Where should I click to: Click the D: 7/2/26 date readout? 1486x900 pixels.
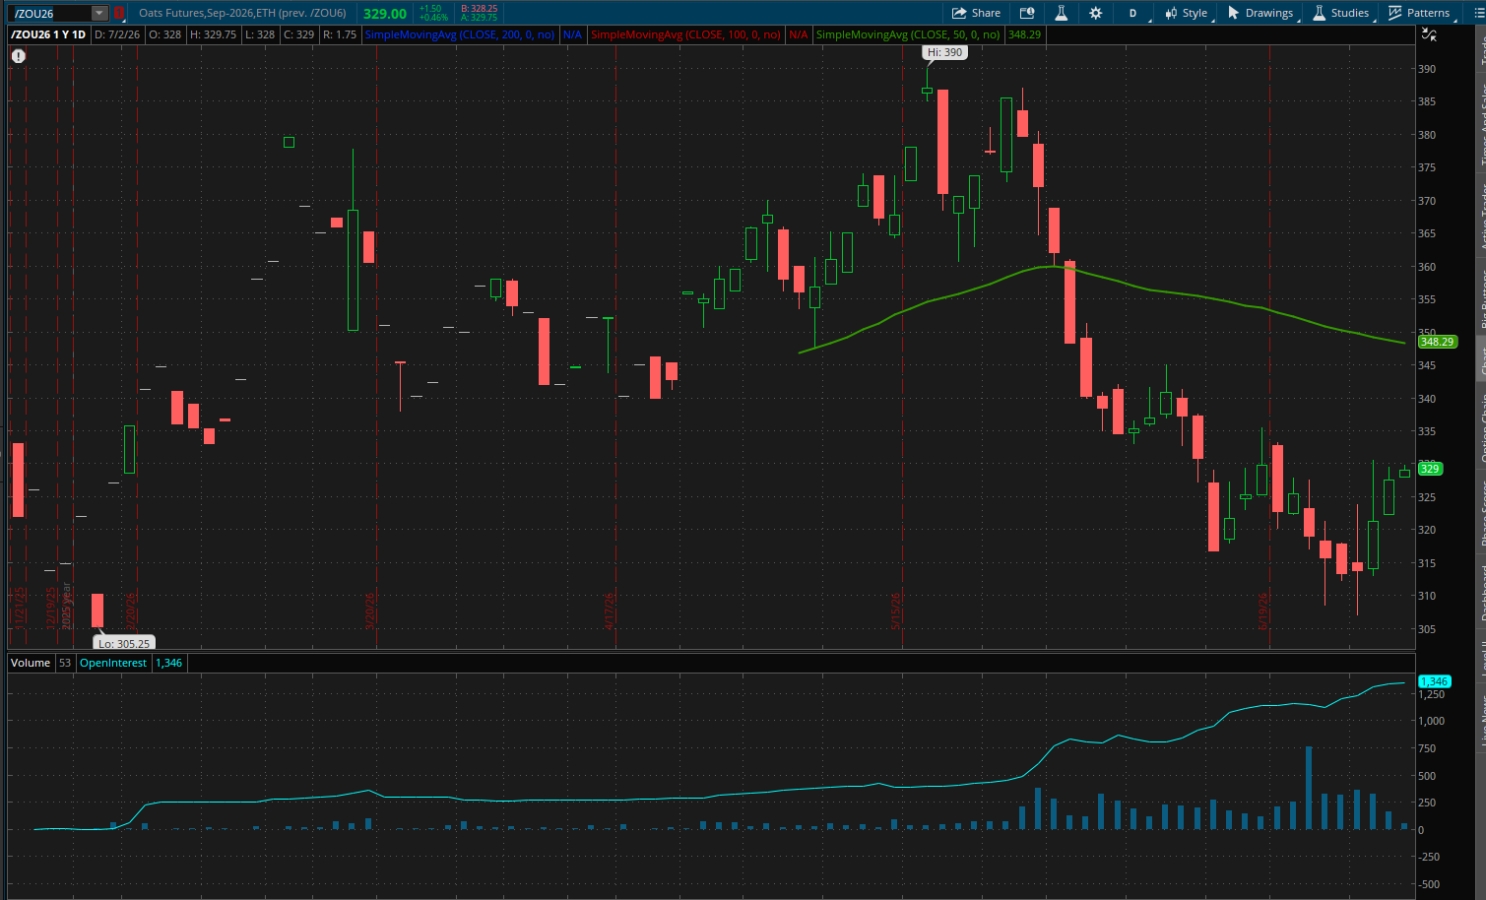point(118,34)
